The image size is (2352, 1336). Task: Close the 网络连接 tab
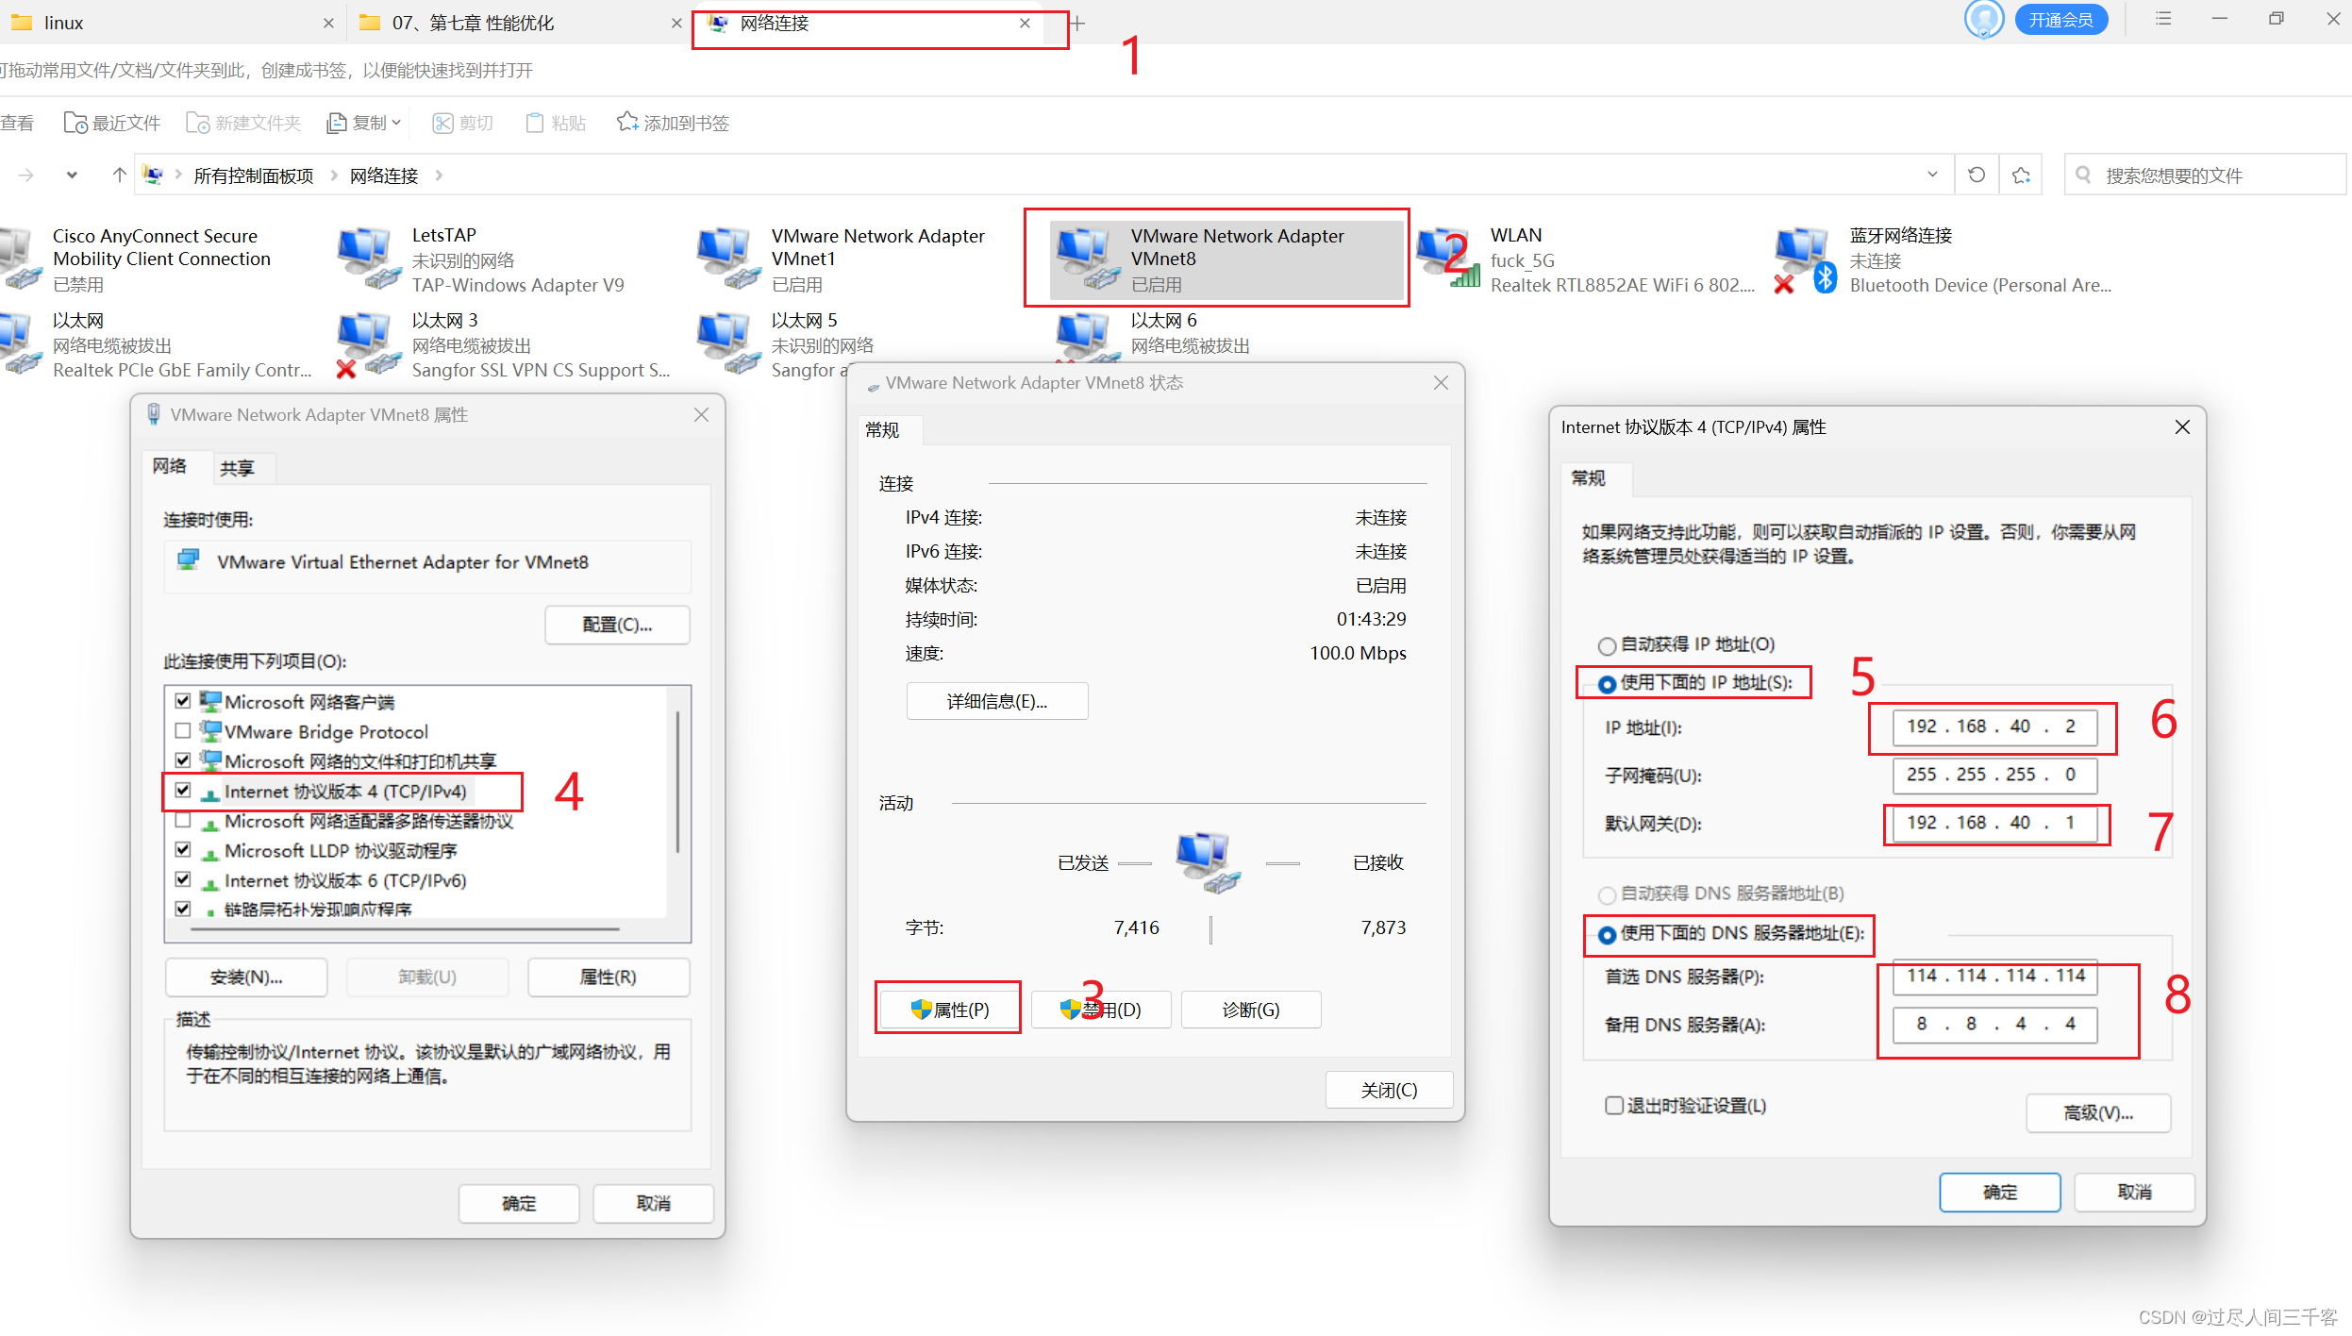pyautogui.click(x=1025, y=24)
